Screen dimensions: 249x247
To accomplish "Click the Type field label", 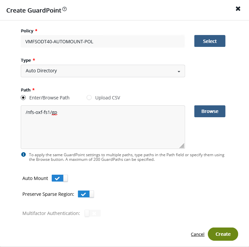I will pyautogui.click(x=26, y=60).
